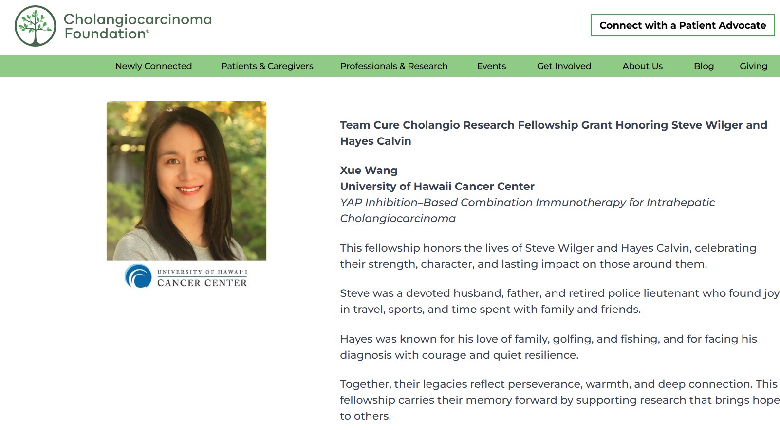Open the Get Involved menu
This screenshot has width=780, height=430.
click(x=564, y=66)
